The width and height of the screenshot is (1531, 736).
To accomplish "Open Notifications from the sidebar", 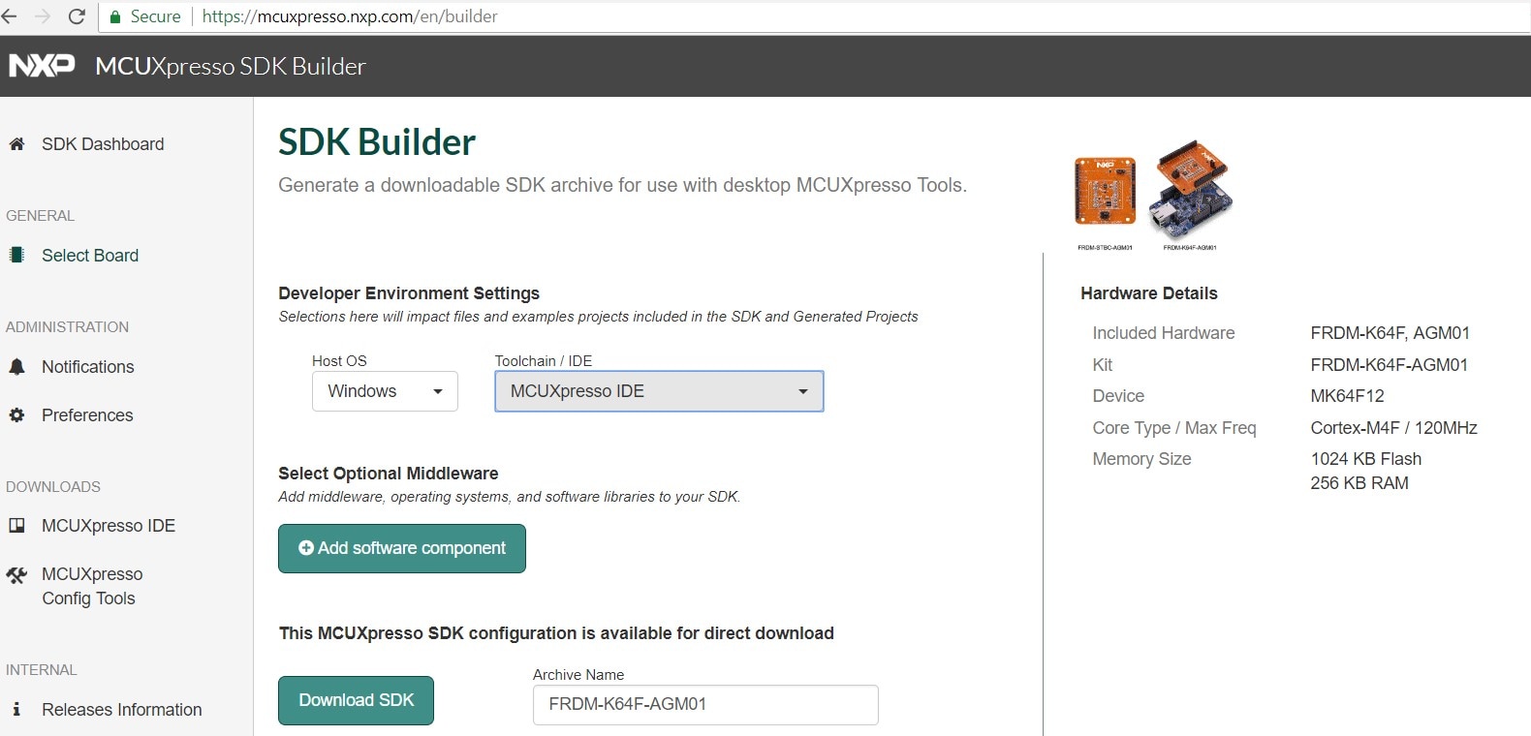I will coord(88,367).
